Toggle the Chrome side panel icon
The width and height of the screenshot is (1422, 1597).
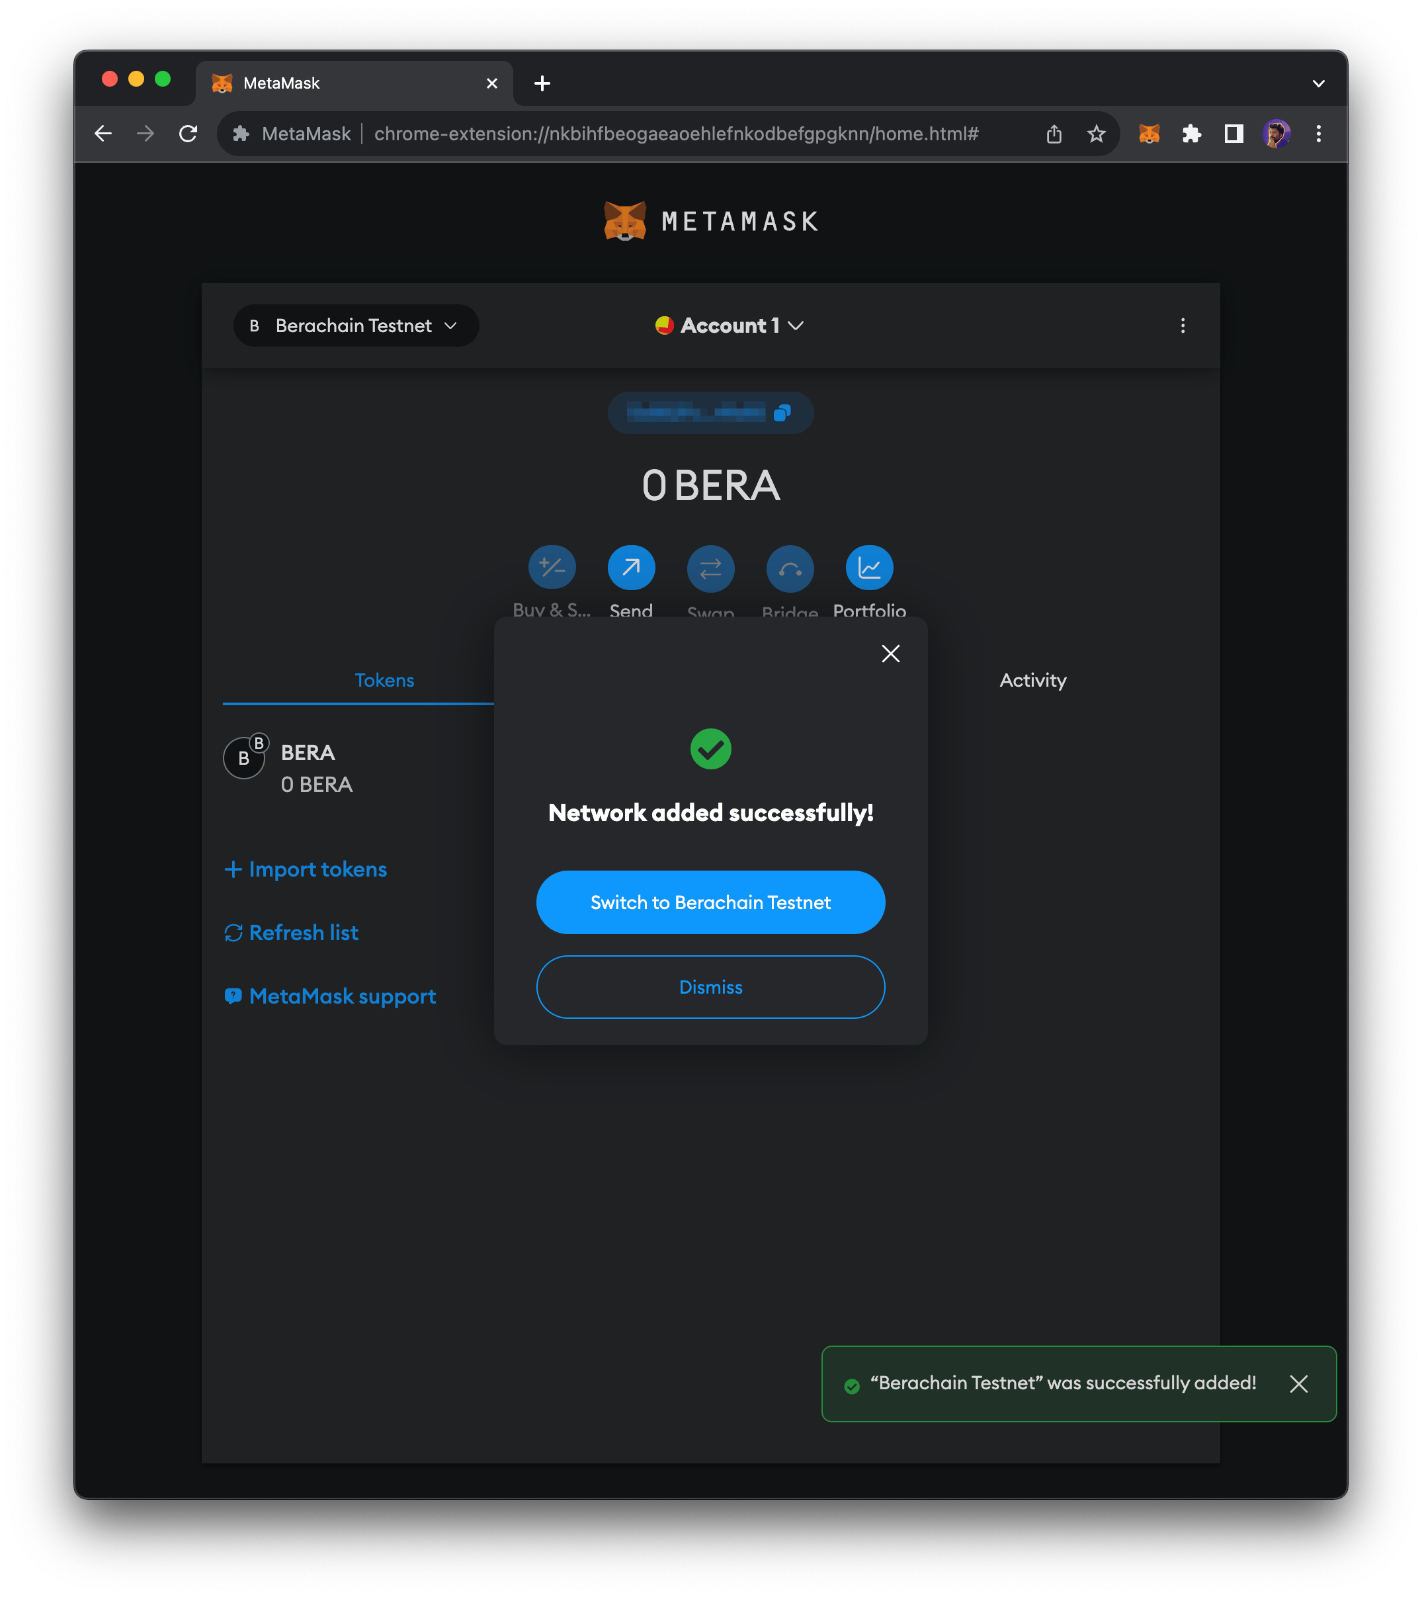[x=1234, y=134]
